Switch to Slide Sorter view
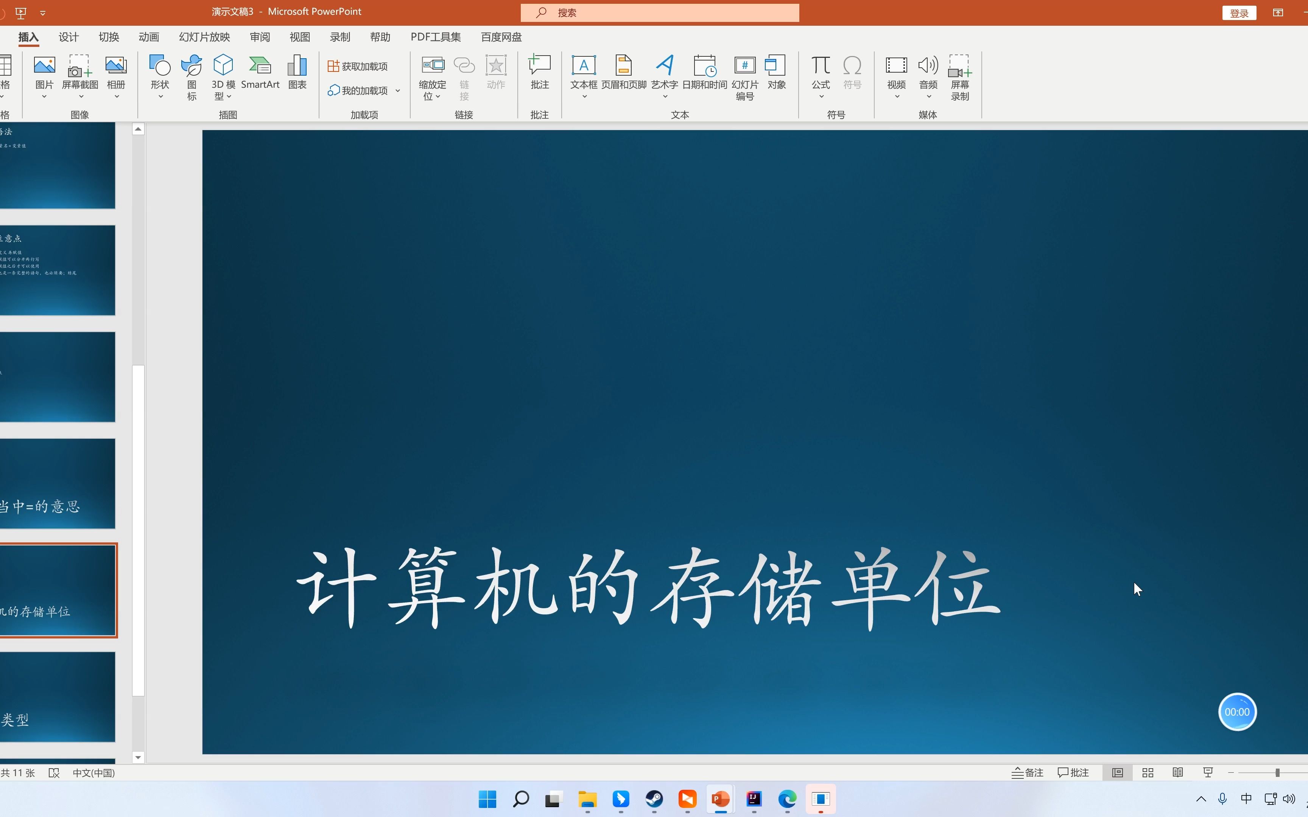 tap(1148, 773)
